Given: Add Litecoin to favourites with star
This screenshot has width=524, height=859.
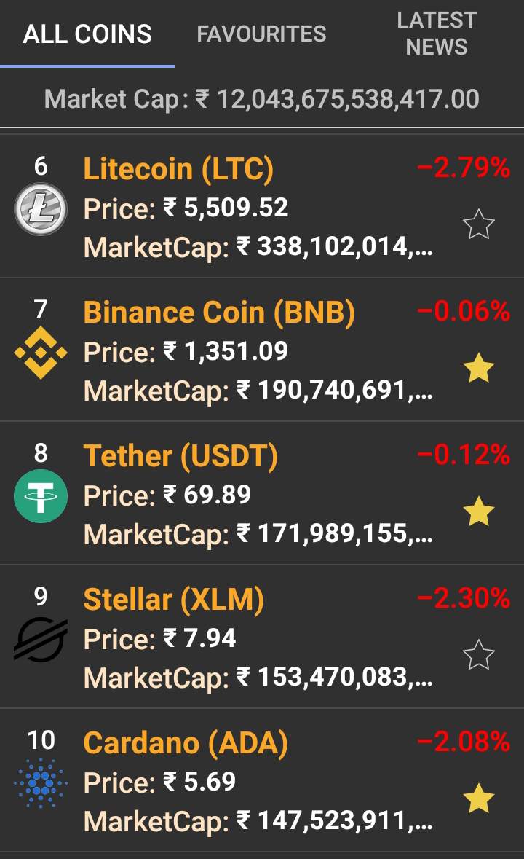Looking at the screenshot, I should (478, 225).
